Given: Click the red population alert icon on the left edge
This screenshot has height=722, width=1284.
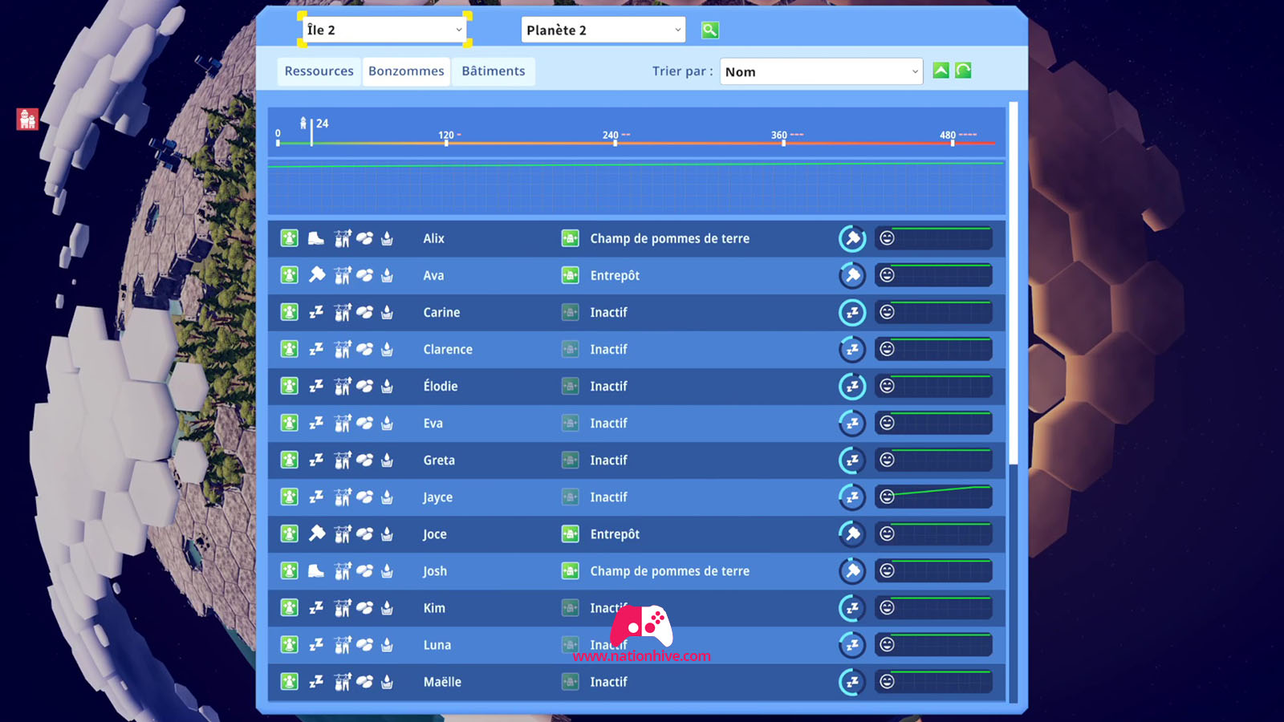Looking at the screenshot, I should coord(28,119).
